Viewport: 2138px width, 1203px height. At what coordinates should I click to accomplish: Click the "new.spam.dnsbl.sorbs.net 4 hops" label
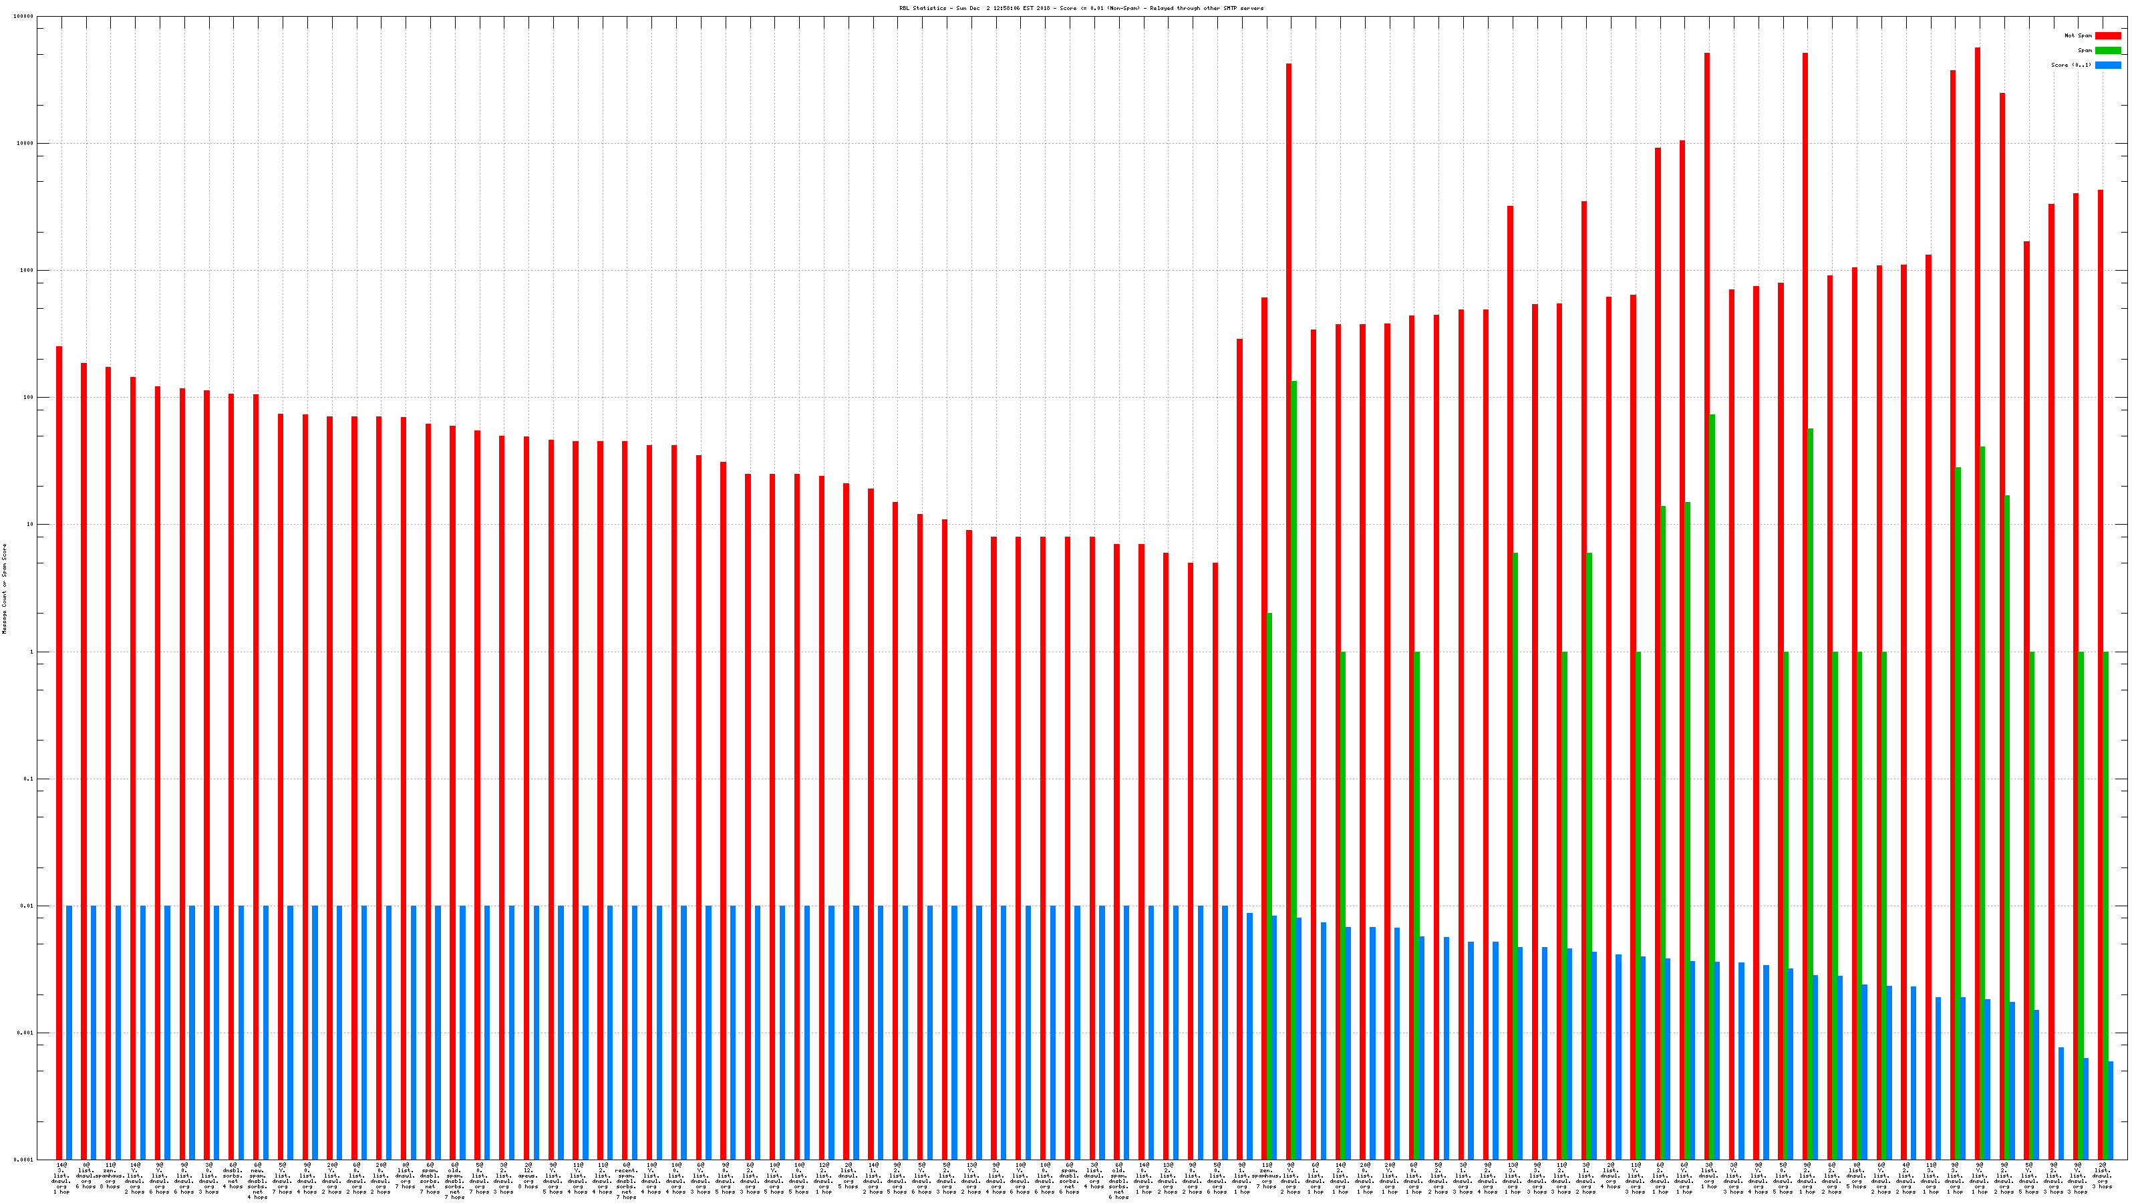(257, 1180)
